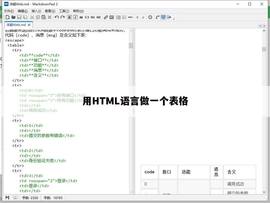
Task: Insert timestamp with the clock icon
Action: tap(150, 17)
